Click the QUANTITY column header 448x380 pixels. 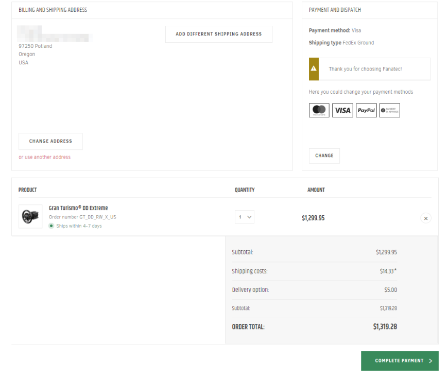(x=245, y=190)
